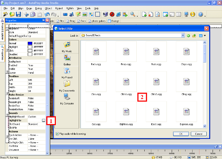Open My Music location in sidebar

(67, 47)
